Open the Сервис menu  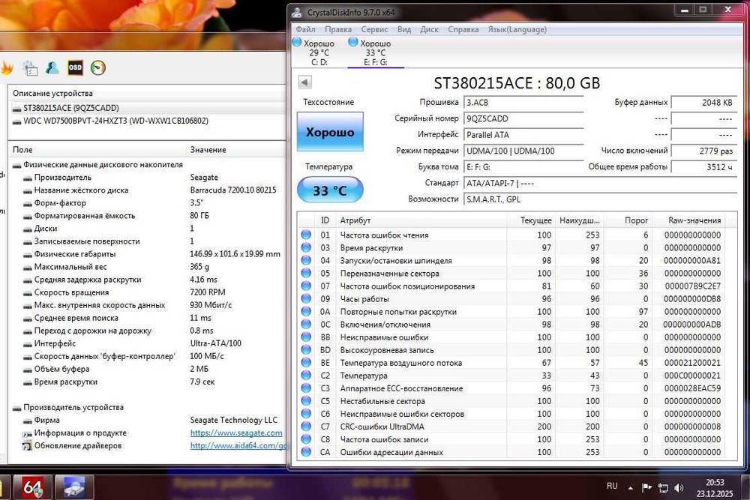(374, 30)
